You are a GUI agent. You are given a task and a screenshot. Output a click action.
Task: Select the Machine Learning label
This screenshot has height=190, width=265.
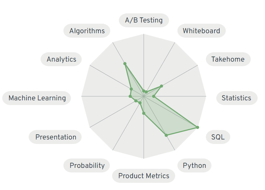click(x=37, y=98)
